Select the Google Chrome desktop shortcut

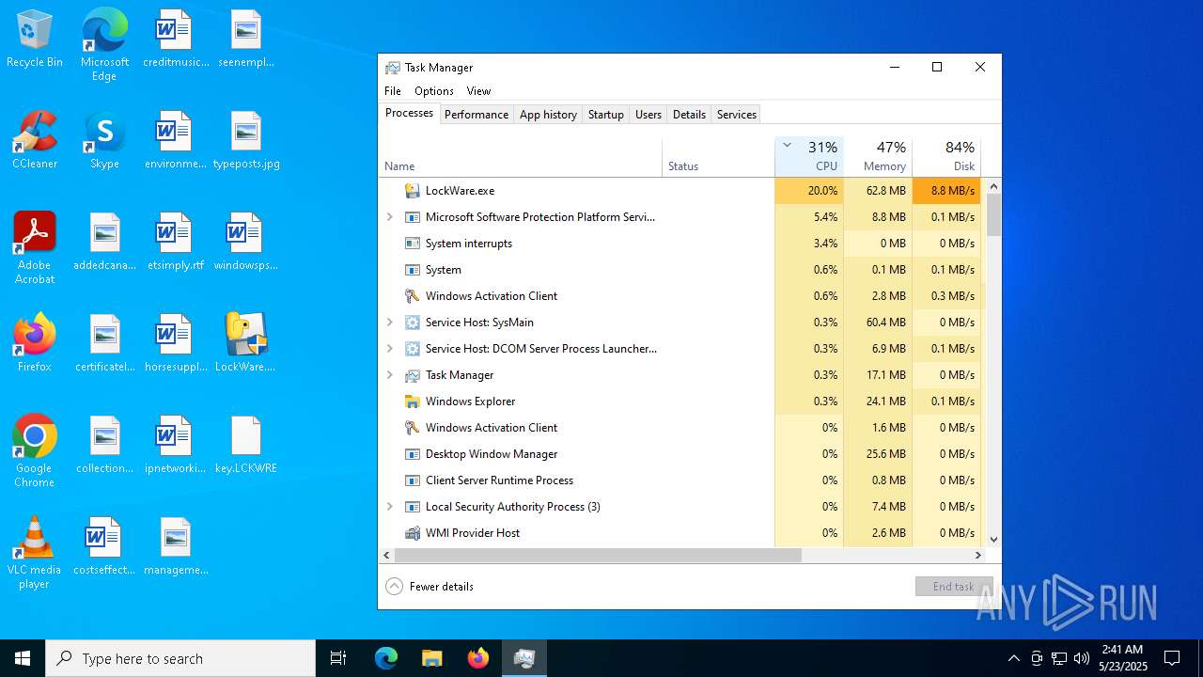pyautogui.click(x=35, y=451)
